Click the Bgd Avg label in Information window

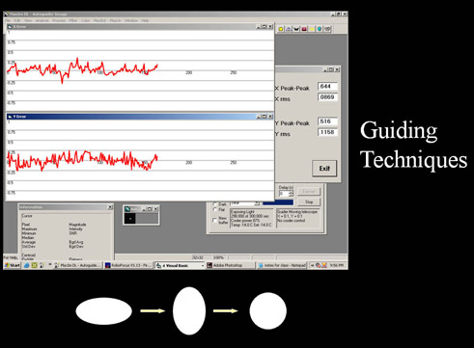coord(76,242)
